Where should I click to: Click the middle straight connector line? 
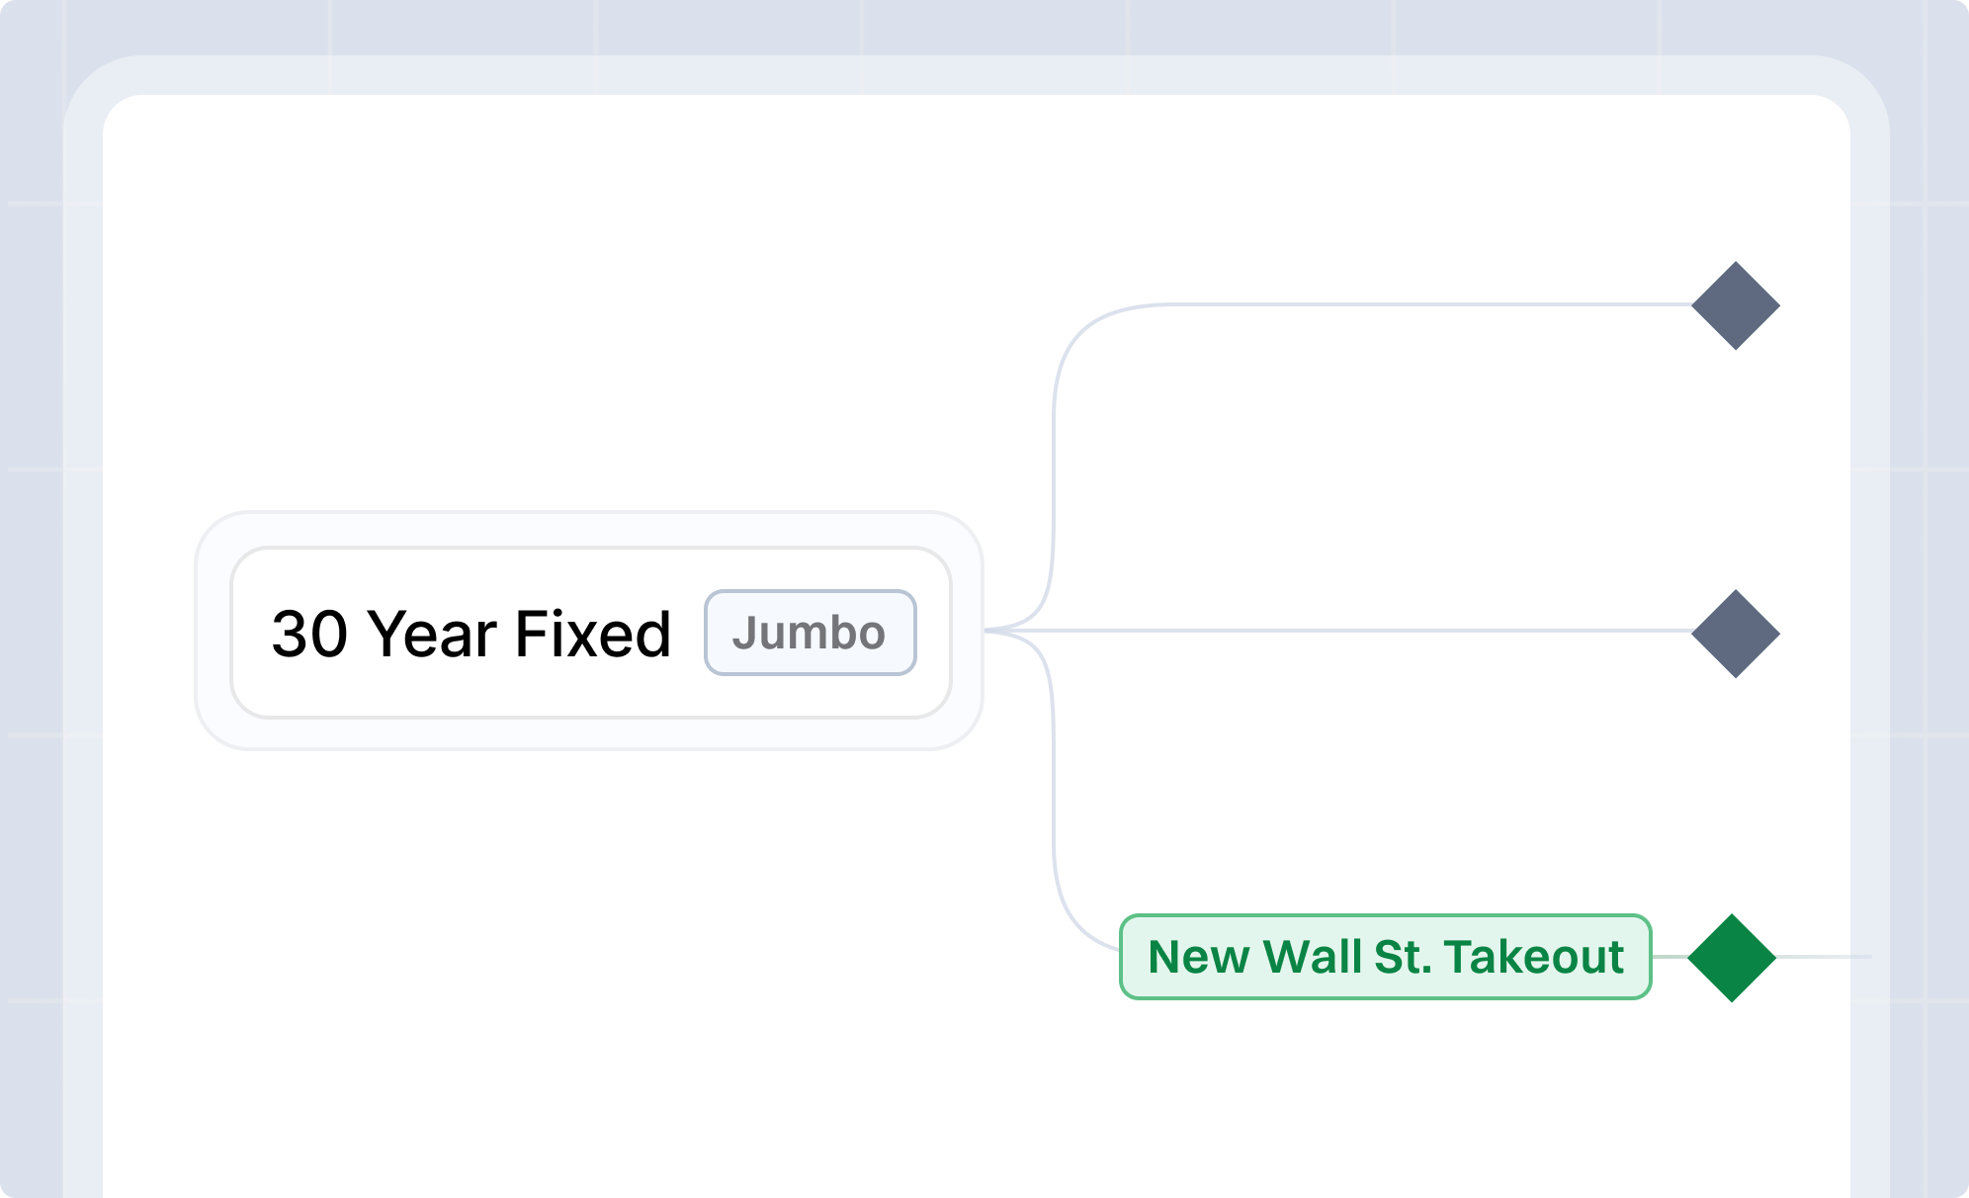1344,630
